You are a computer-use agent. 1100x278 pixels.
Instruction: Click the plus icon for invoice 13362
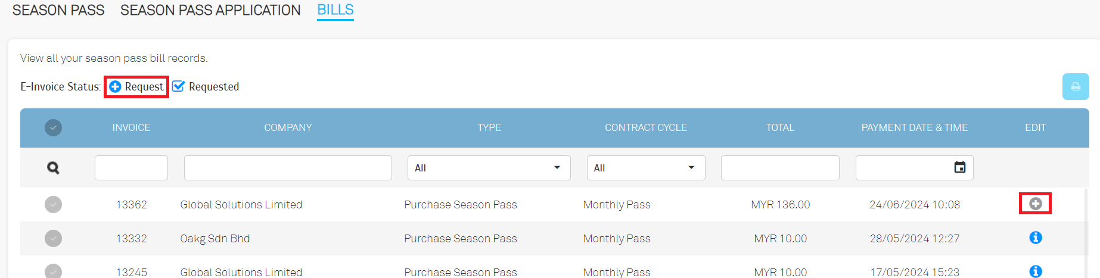point(1036,204)
